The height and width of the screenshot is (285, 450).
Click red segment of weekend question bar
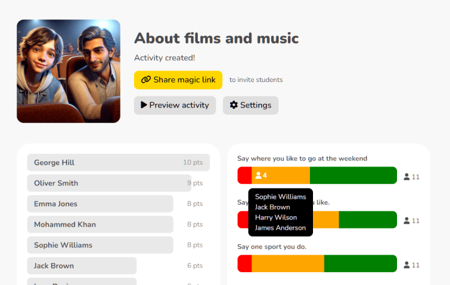coord(244,176)
